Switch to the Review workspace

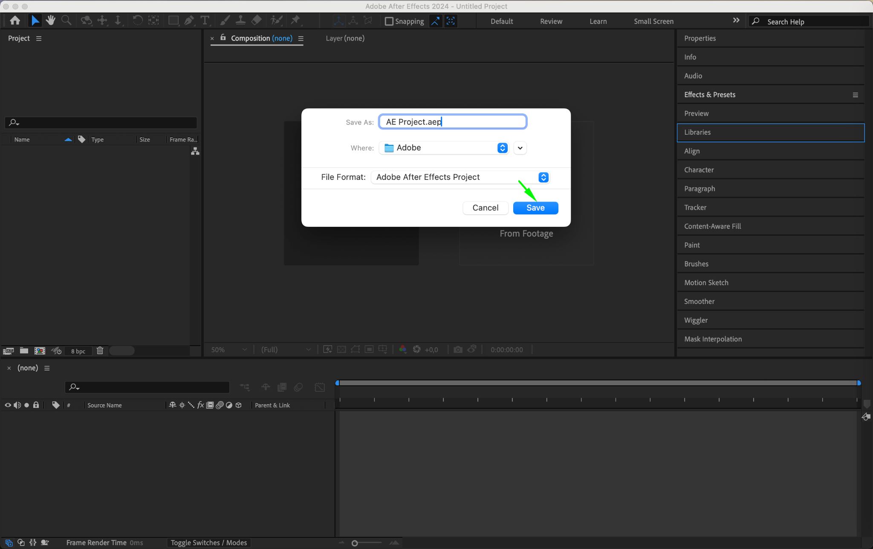tap(551, 21)
